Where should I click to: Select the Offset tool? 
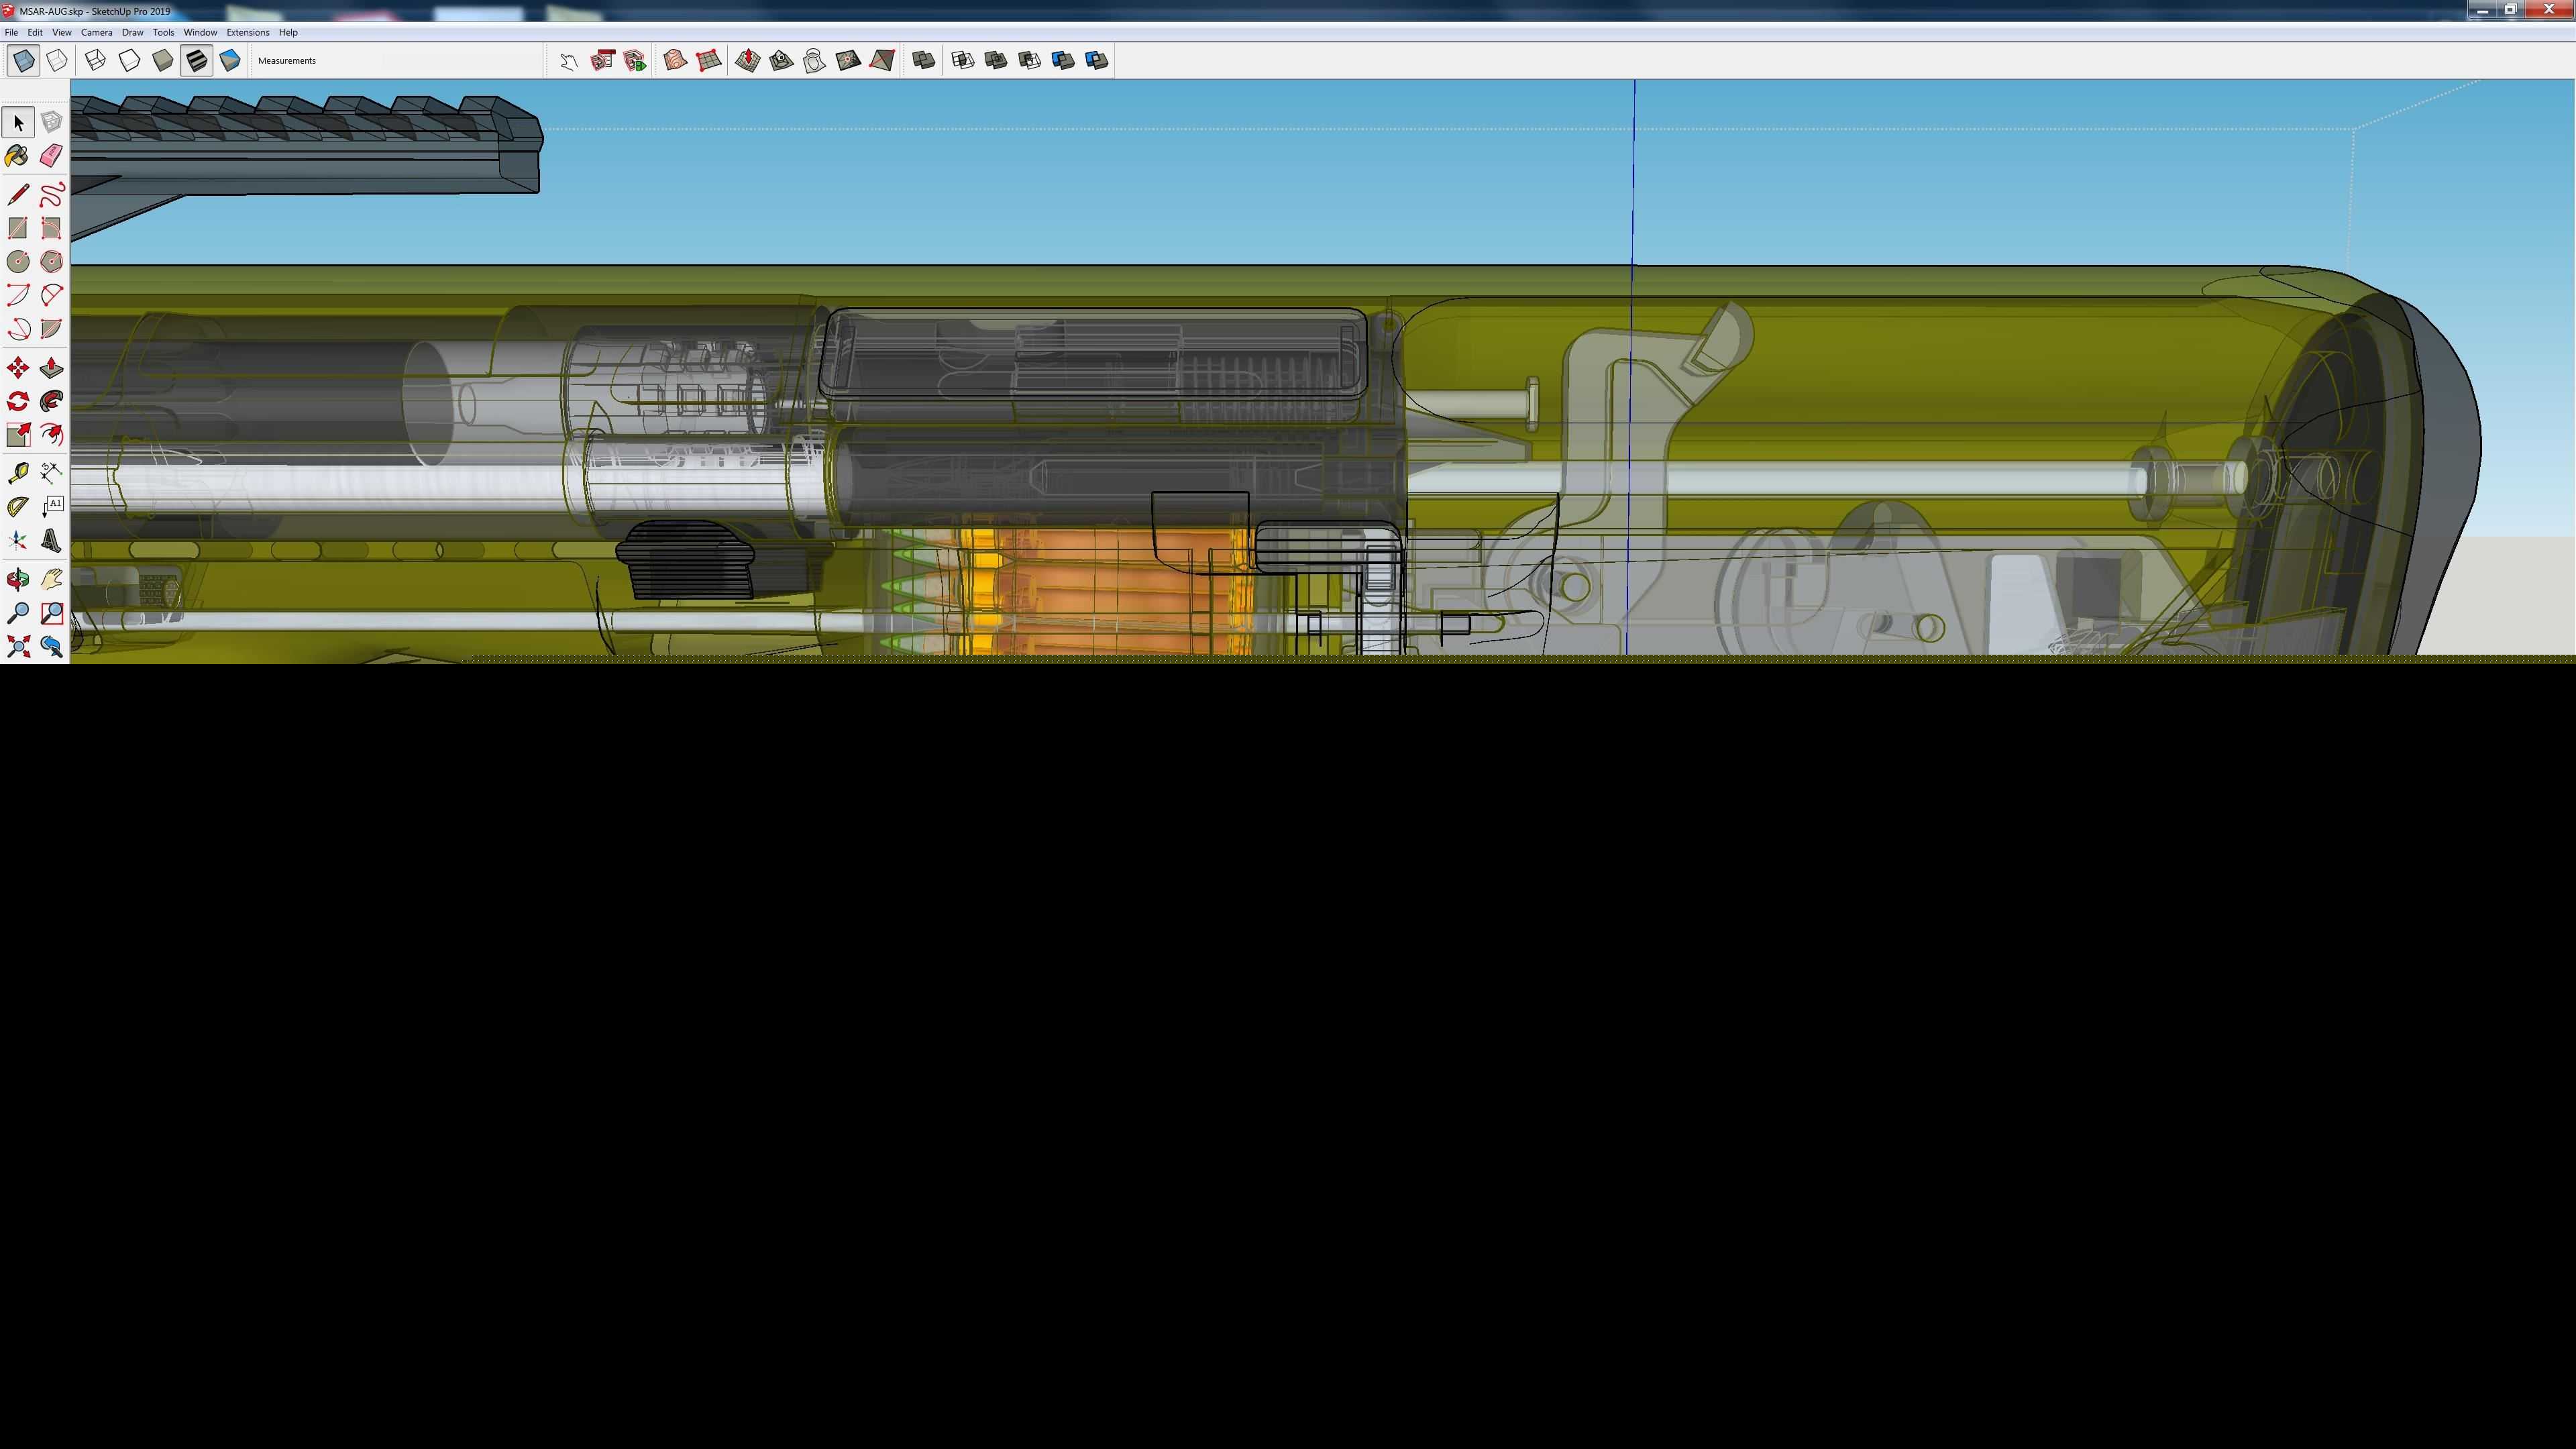(52, 435)
